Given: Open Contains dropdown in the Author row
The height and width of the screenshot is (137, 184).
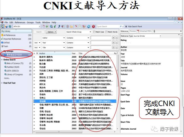Looking at the screenshot, I should [x=78, y=38].
